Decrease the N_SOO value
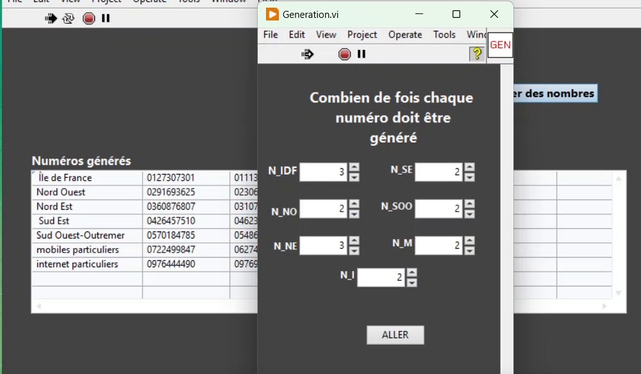The image size is (641, 374). point(470,214)
